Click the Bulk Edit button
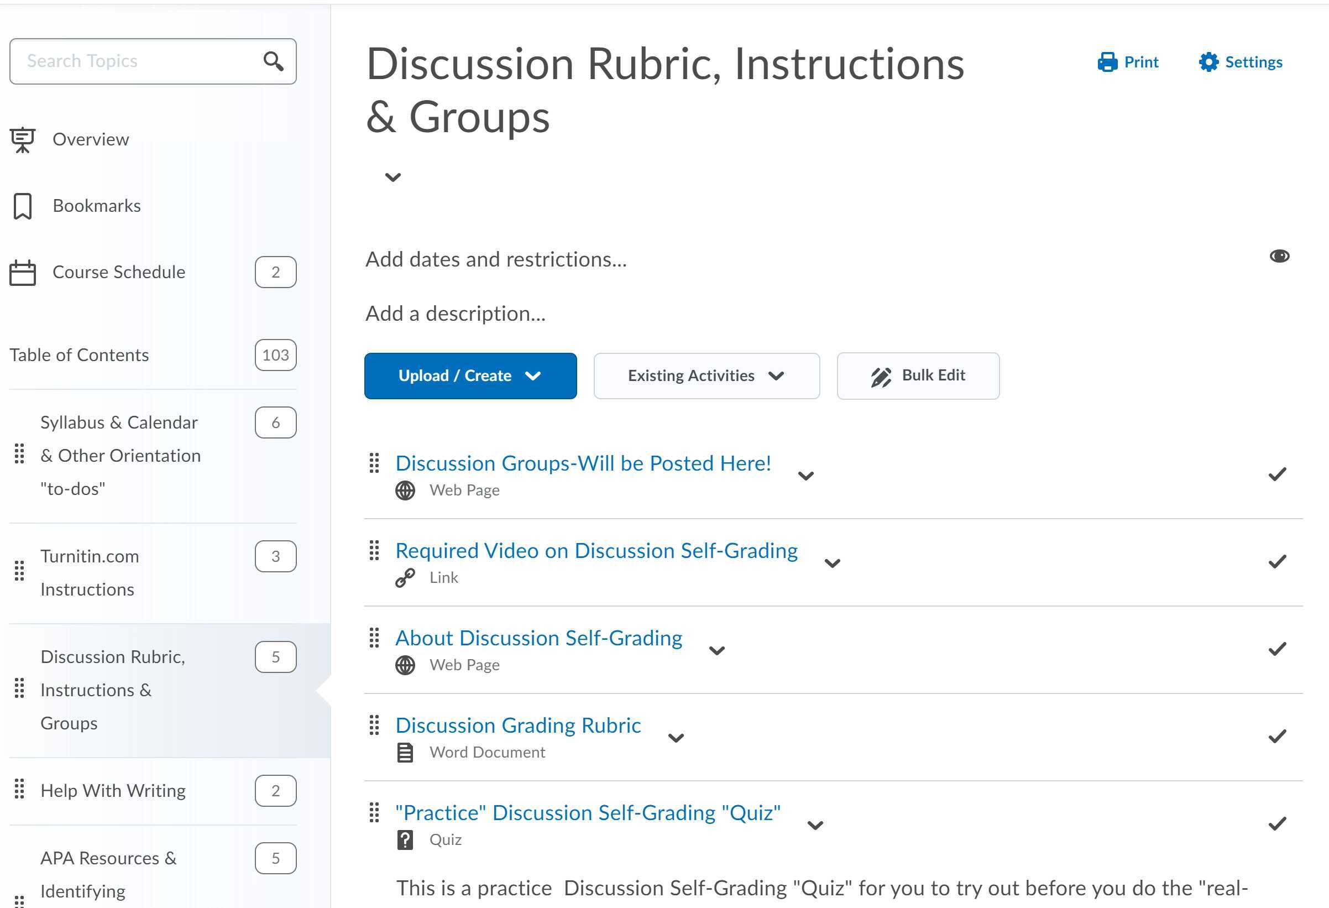Screen dimensions: 1329x908 tap(917, 376)
